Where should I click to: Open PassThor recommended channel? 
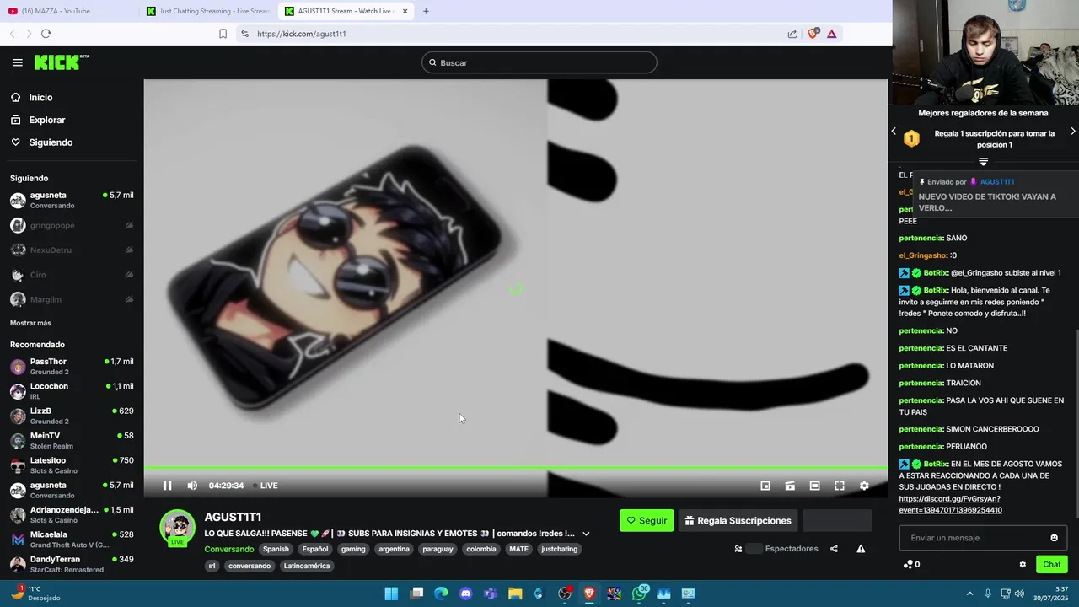(x=72, y=367)
